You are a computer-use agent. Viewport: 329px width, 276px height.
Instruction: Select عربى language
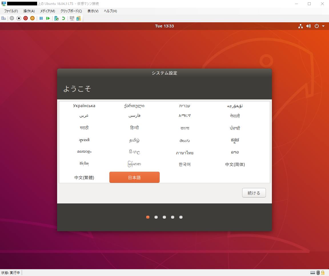[x=84, y=116]
